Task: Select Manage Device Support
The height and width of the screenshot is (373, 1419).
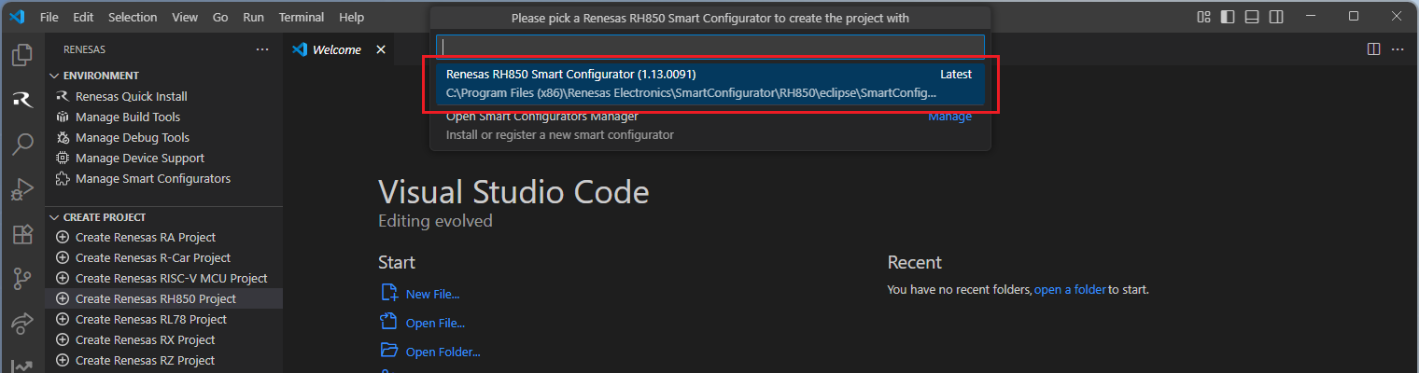Action: 164,158
